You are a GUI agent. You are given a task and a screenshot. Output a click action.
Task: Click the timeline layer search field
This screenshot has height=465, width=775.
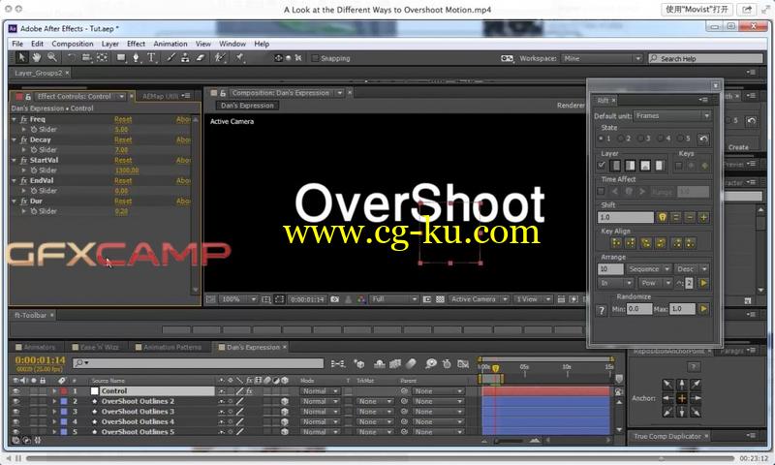pyautogui.click(x=198, y=363)
